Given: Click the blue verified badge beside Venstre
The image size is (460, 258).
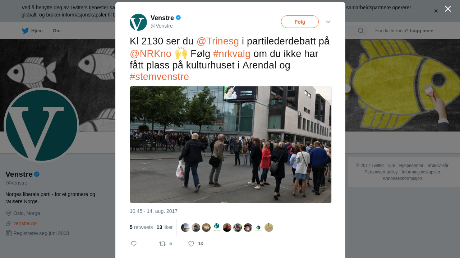Looking at the screenshot, I should click(x=178, y=18).
